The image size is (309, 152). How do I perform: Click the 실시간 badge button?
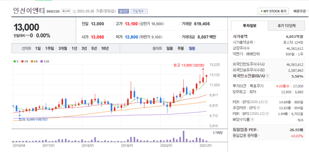[124, 11]
